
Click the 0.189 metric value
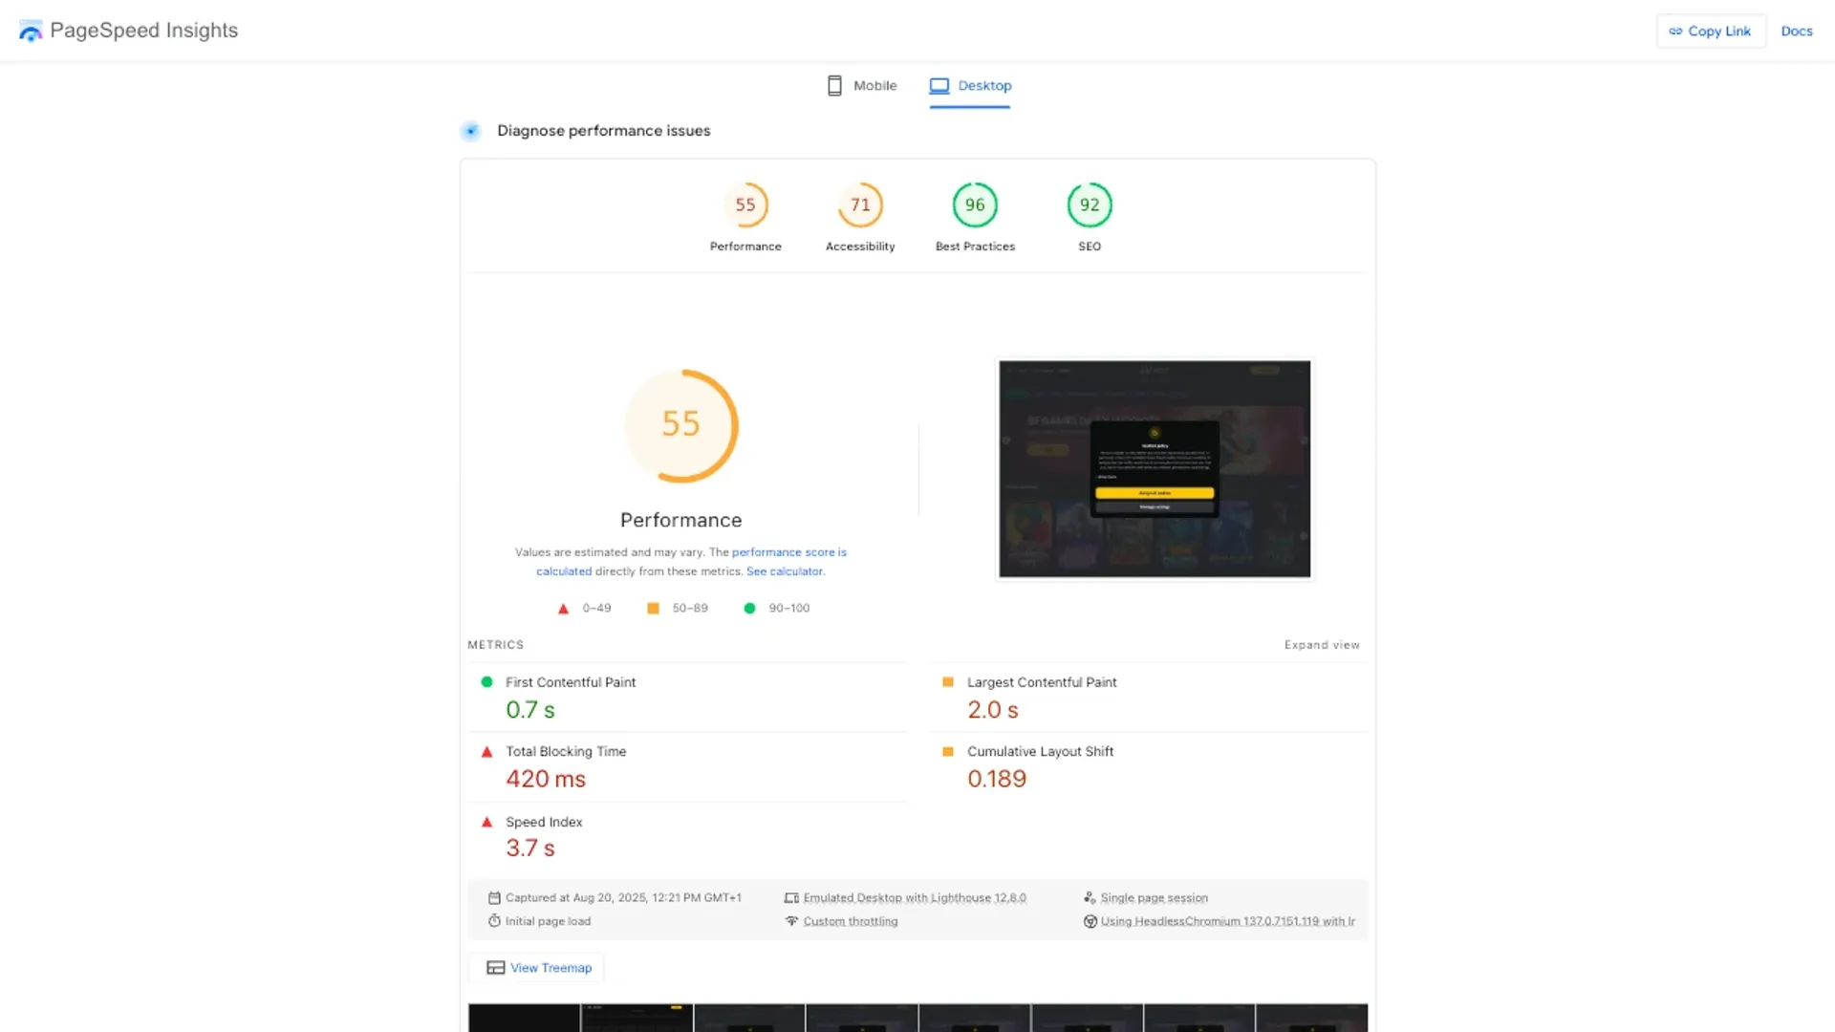(997, 780)
